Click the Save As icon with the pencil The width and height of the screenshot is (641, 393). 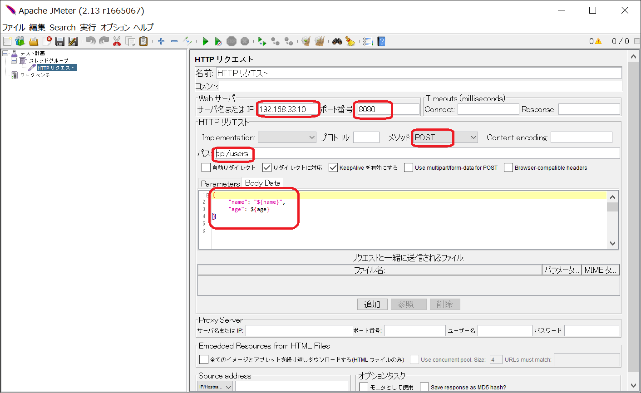73,41
